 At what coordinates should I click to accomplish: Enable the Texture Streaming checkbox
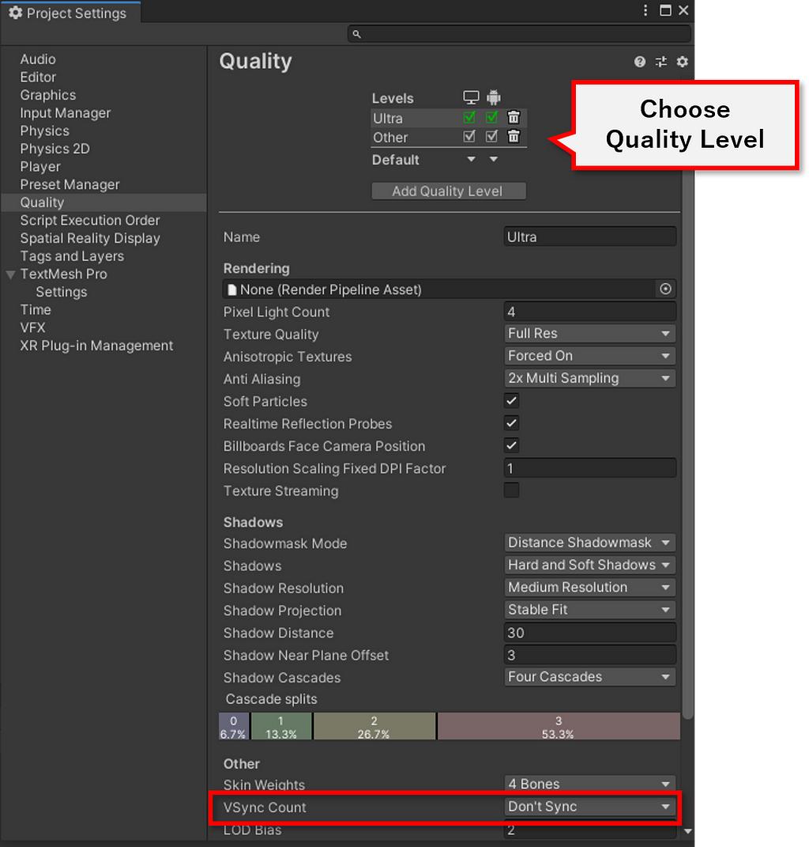pyautogui.click(x=512, y=490)
